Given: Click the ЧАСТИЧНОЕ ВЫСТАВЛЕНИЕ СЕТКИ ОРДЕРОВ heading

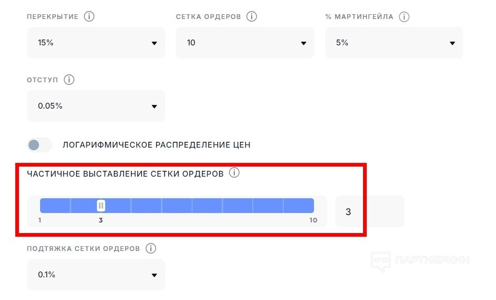Looking at the screenshot, I should (125, 173).
